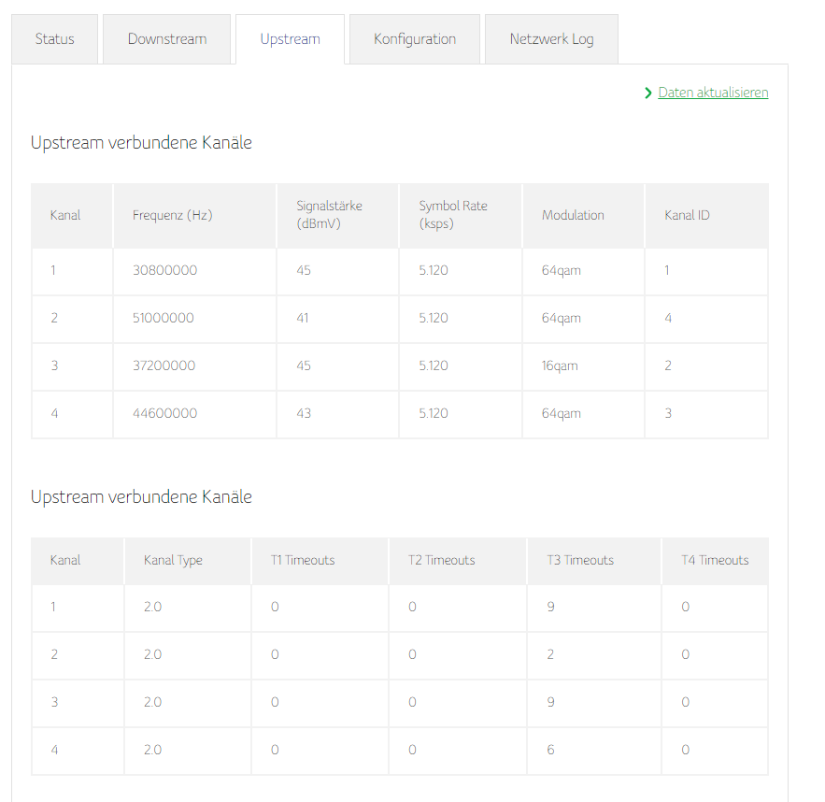
Task: Select the 16qam modulation cell
Action: click(x=560, y=365)
